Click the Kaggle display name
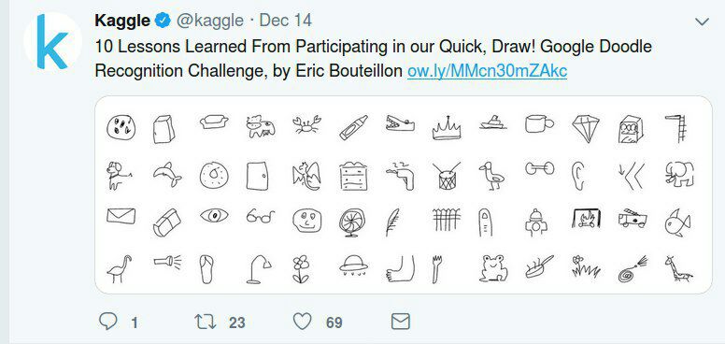This screenshot has width=725, height=344. (x=122, y=21)
